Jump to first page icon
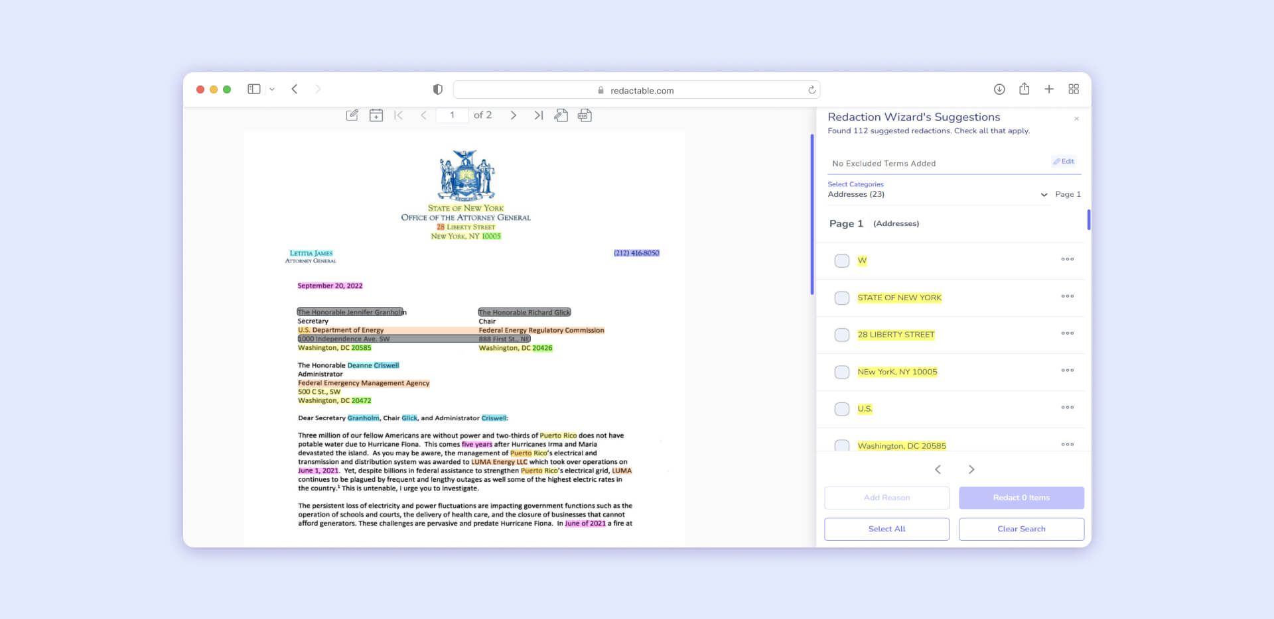 (x=399, y=115)
